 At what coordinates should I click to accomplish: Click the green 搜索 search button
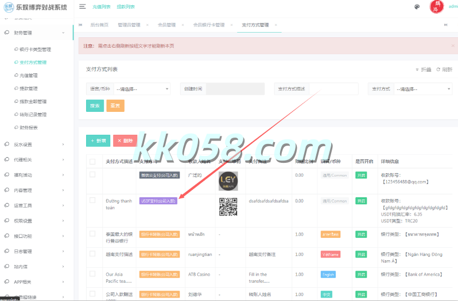(95, 105)
